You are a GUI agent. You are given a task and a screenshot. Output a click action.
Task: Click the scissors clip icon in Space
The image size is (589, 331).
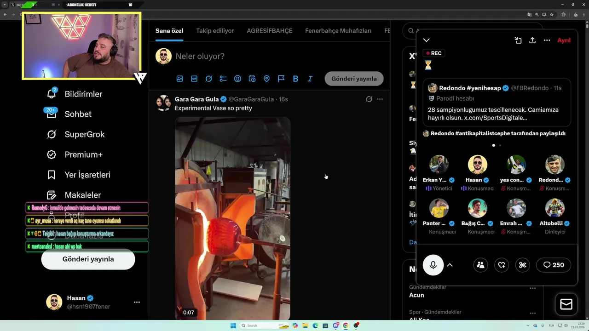(x=523, y=265)
